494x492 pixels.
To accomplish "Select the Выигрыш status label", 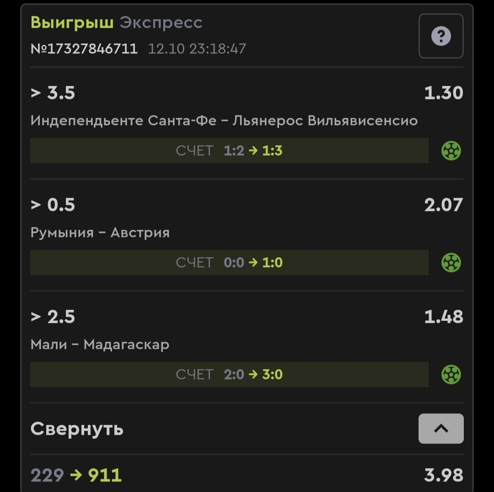I will tap(72, 22).
